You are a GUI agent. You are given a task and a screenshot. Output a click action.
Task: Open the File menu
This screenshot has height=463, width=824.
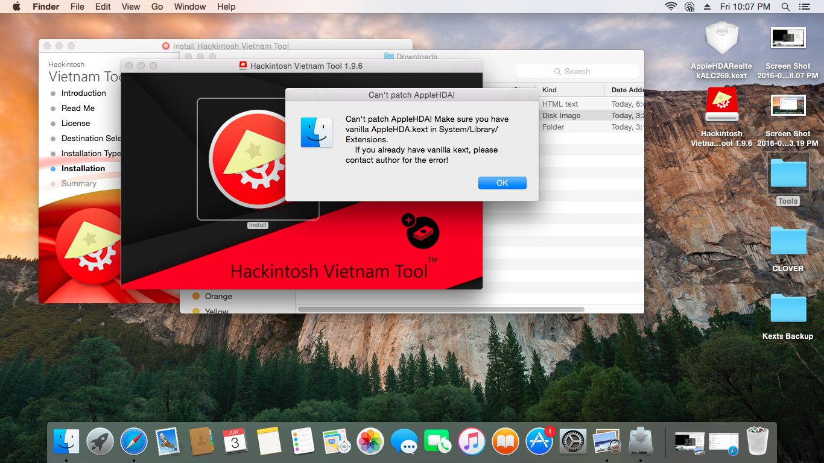point(77,7)
